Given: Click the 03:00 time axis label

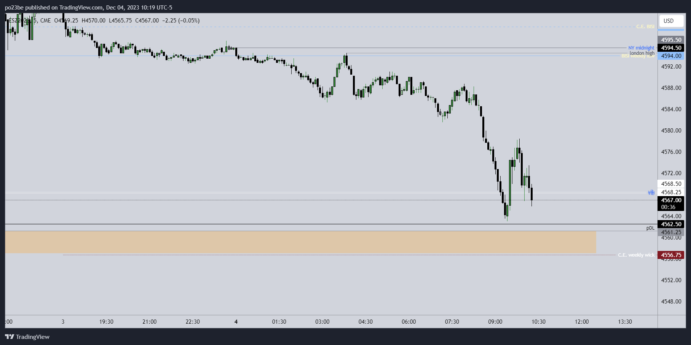Looking at the screenshot, I should point(322,322).
